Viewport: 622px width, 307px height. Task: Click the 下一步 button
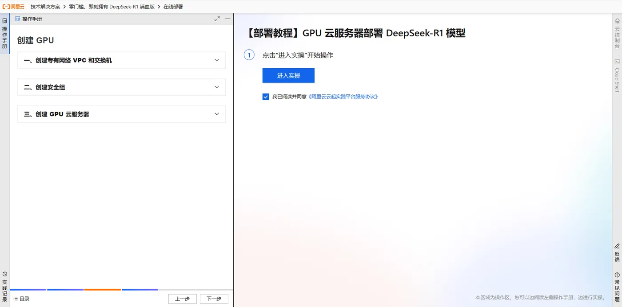pyautogui.click(x=214, y=299)
